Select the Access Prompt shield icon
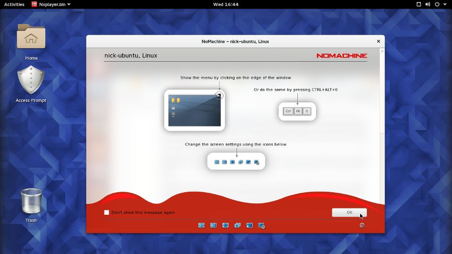This screenshot has width=452, height=254. pos(31,80)
